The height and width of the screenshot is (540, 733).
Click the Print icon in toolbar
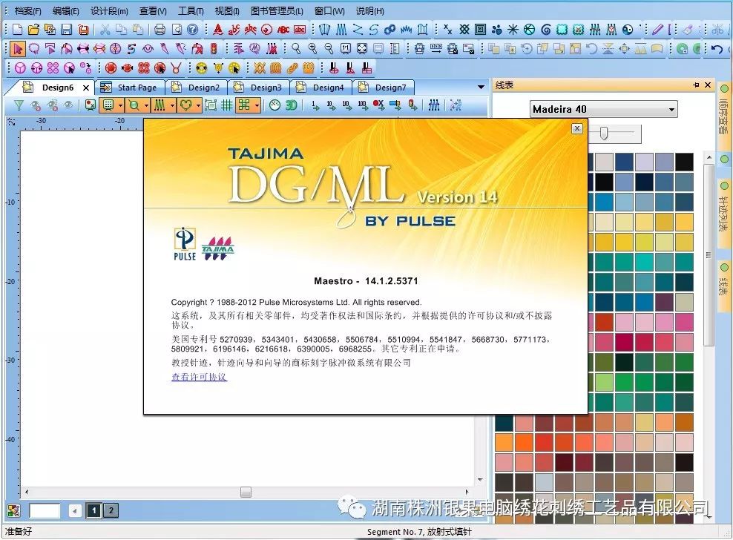pyautogui.click(x=160, y=30)
